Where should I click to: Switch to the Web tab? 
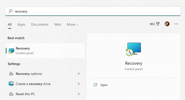(x=58, y=24)
